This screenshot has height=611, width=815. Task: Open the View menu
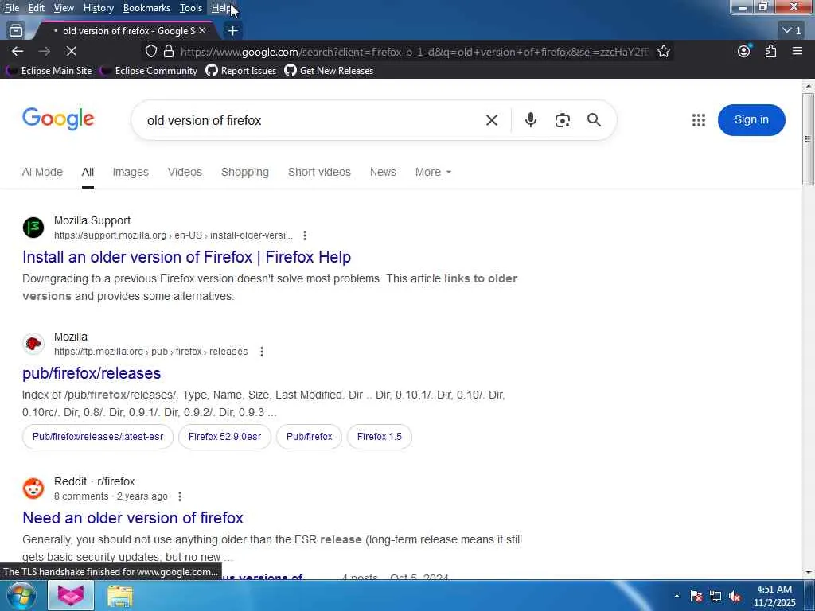64,8
